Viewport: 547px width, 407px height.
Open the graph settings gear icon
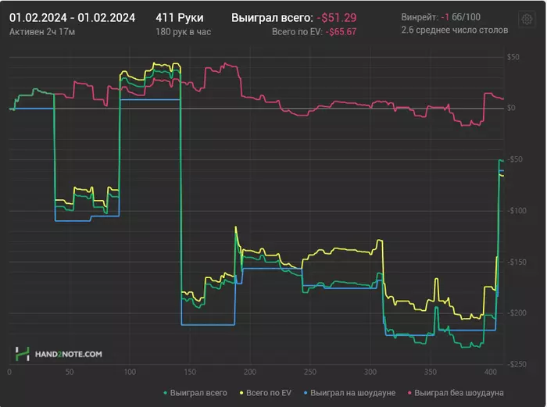pyautogui.click(x=527, y=20)
